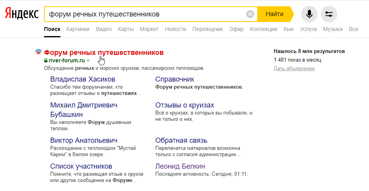Screen dimensions: 369x191
Task: Open the Эфир tab
Action: pyautogui.click(x=236, y=29)
